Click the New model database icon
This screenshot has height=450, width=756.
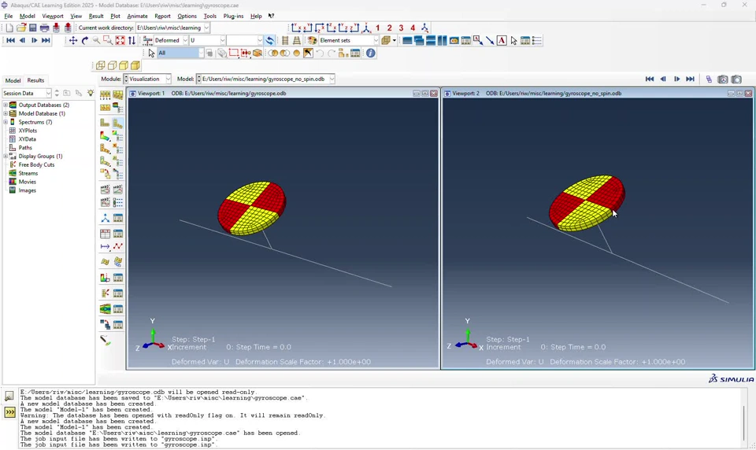click(9, 28)
